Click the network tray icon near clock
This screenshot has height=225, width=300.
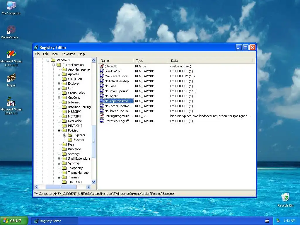coord(278,221)
